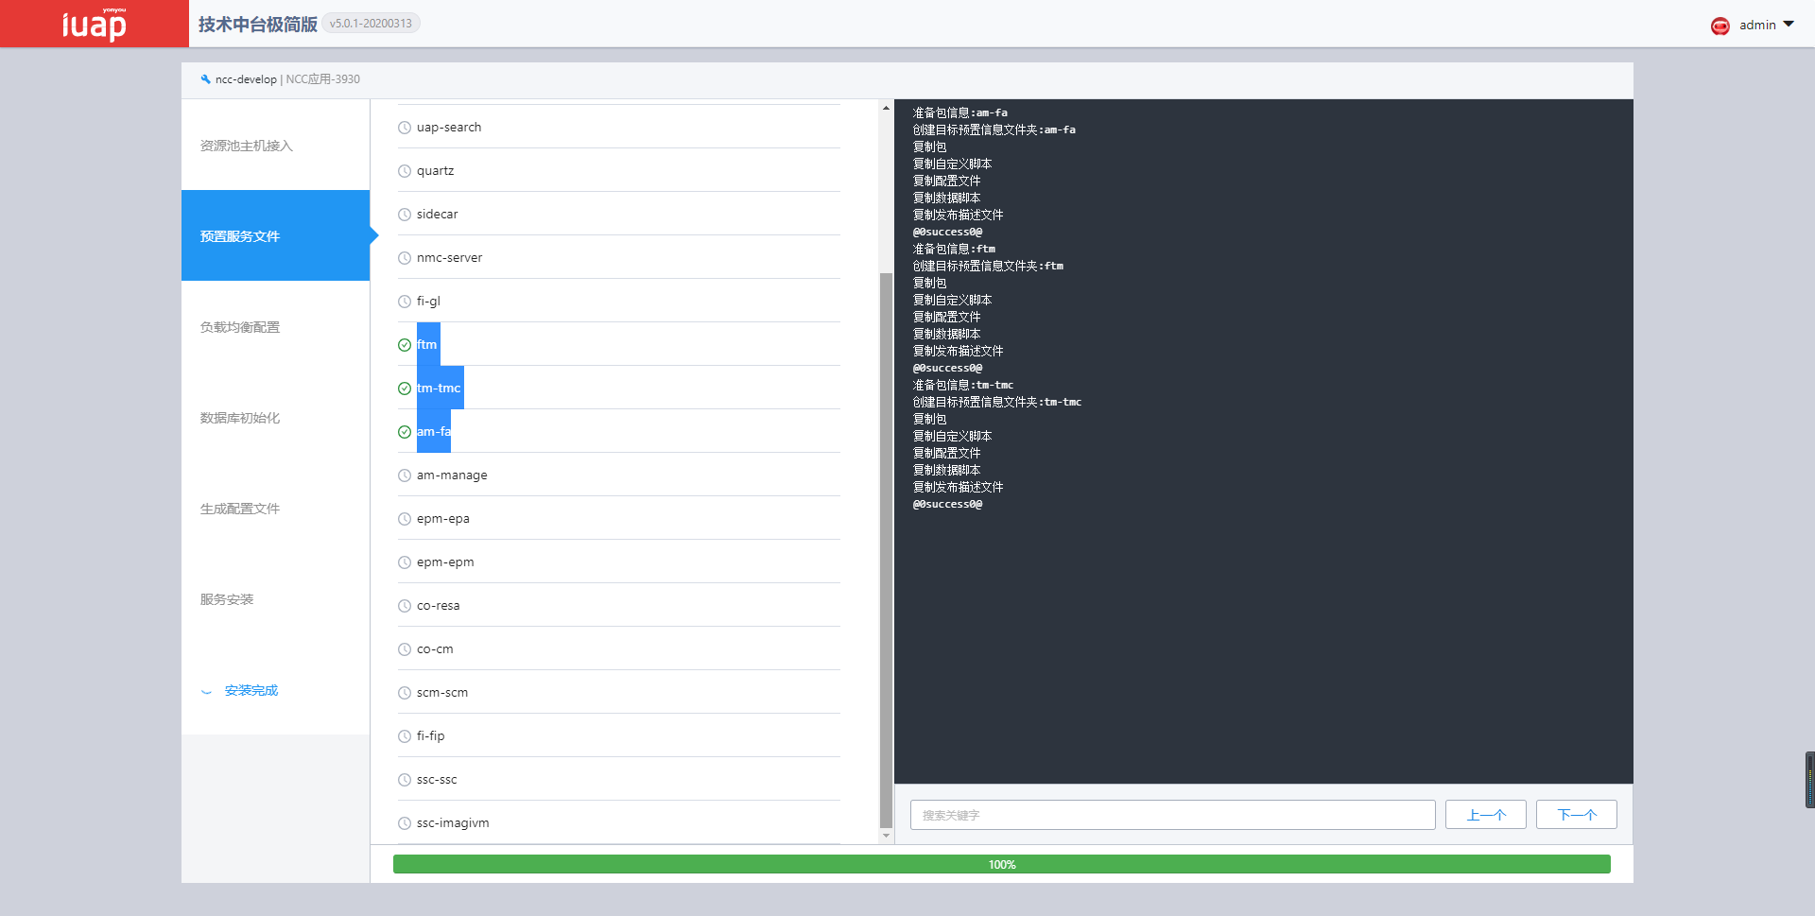Open the 负载均衡配置 step
The width and height of the screenshot is (1815, 916).
pyautogui.click(x=275, y=327)
